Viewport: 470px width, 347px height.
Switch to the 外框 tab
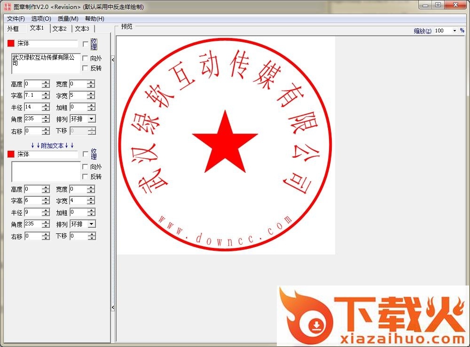click(13, 29)
